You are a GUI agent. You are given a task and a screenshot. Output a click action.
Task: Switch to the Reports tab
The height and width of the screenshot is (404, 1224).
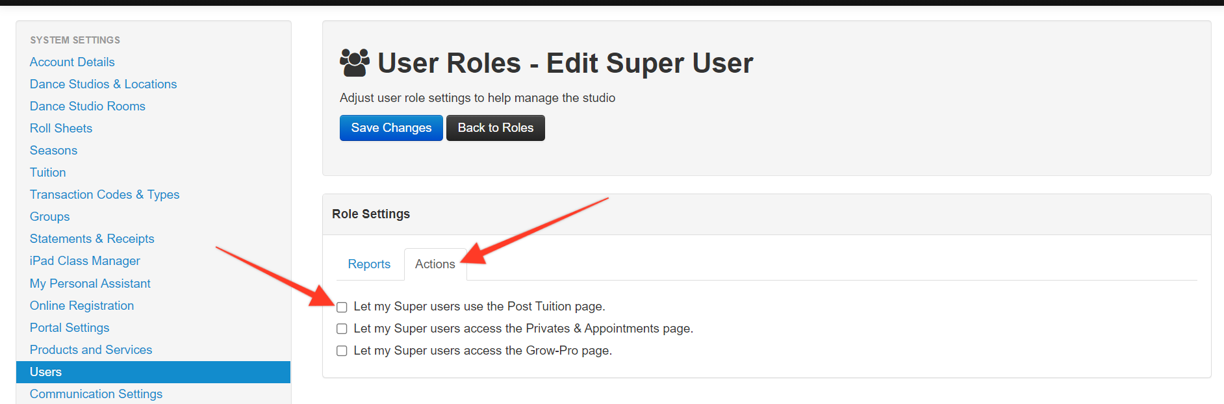click(x=369, y=264)
